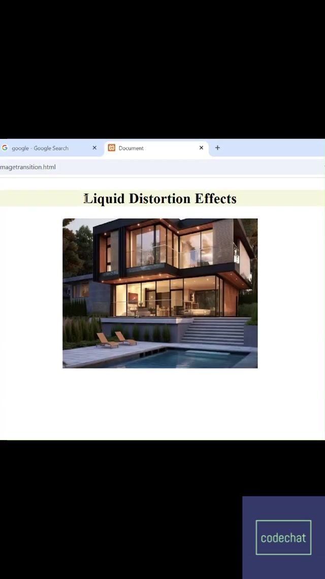The height and width of the screenshot is (579, 325).
Task: Open a new tab with plus button
Action: [x=217, y=148]
